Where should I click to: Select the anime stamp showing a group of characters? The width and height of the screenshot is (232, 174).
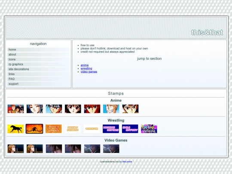[x=15, y=109]
